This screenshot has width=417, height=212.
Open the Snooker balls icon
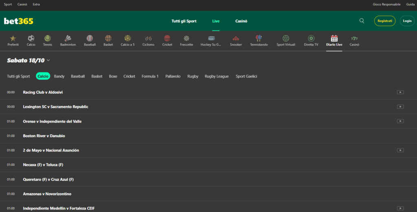coord(236,38)
